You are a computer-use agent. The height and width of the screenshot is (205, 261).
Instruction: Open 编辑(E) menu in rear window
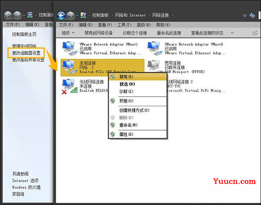(x=32, y=25)
